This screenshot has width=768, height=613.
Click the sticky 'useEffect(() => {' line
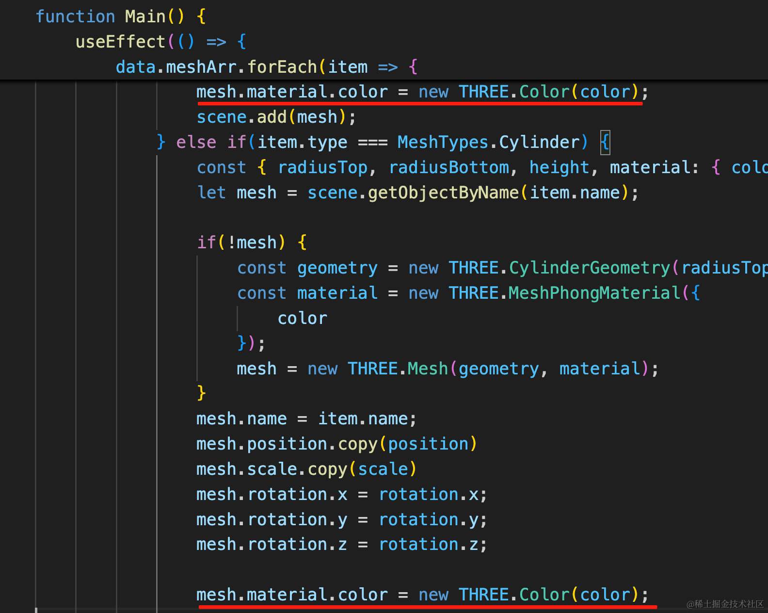161,42
